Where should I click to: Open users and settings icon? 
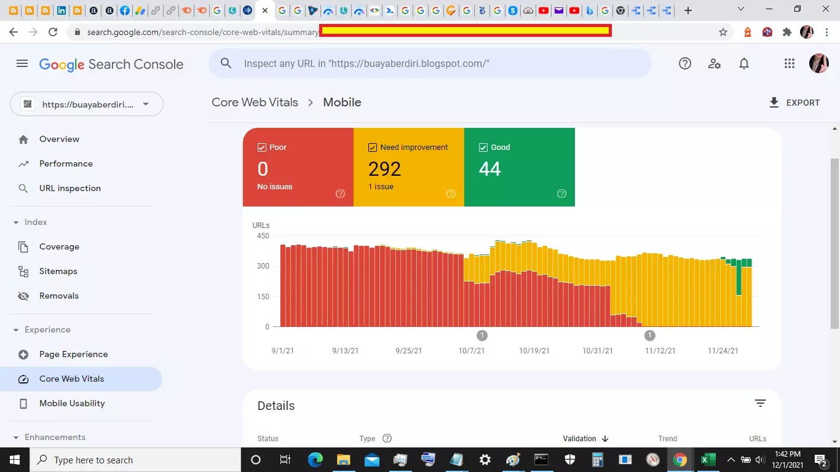coord(715,63)
